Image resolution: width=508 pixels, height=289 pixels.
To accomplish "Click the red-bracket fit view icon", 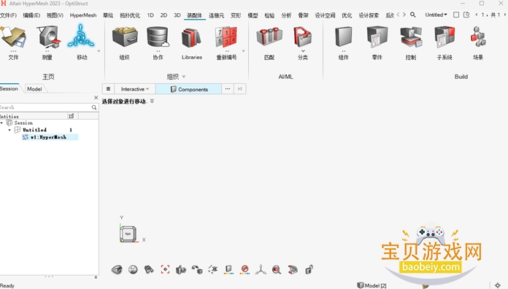I will pos(165,269).
